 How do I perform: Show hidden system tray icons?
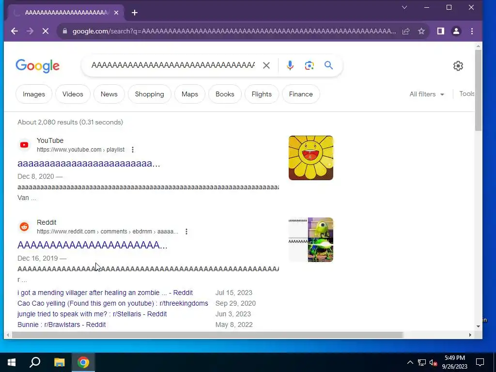(x=410, y=362)
